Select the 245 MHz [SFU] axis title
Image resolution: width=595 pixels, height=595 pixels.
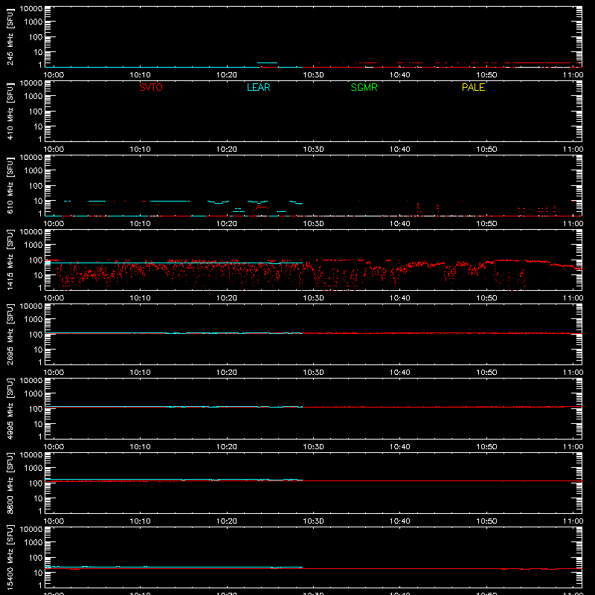(x=10, y=36)
